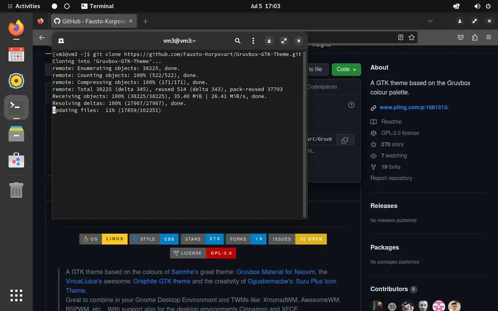Click the Readme link in About

point(391,122)
